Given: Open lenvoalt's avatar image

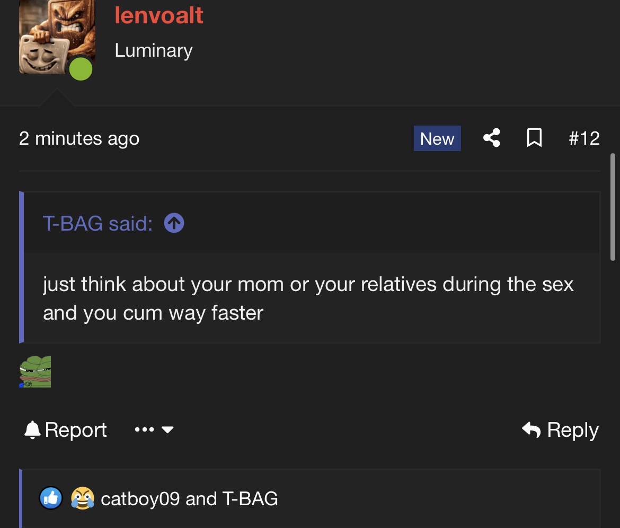Looking at the screenshot, I should point(57,37).
